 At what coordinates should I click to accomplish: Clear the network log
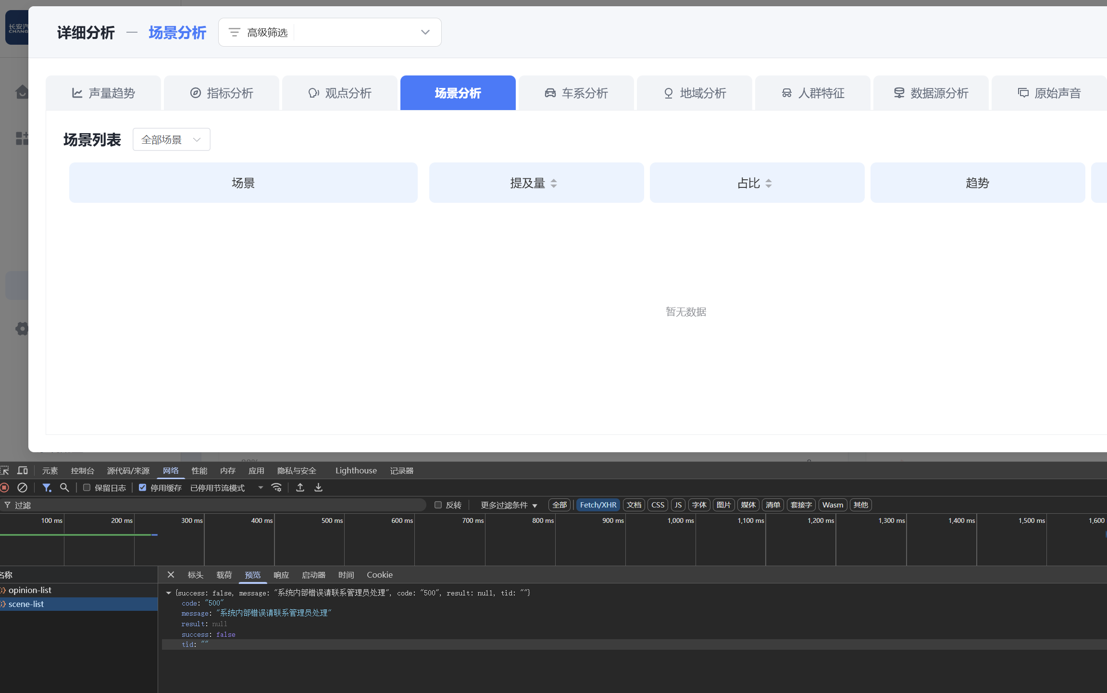[x=22, y=488]
